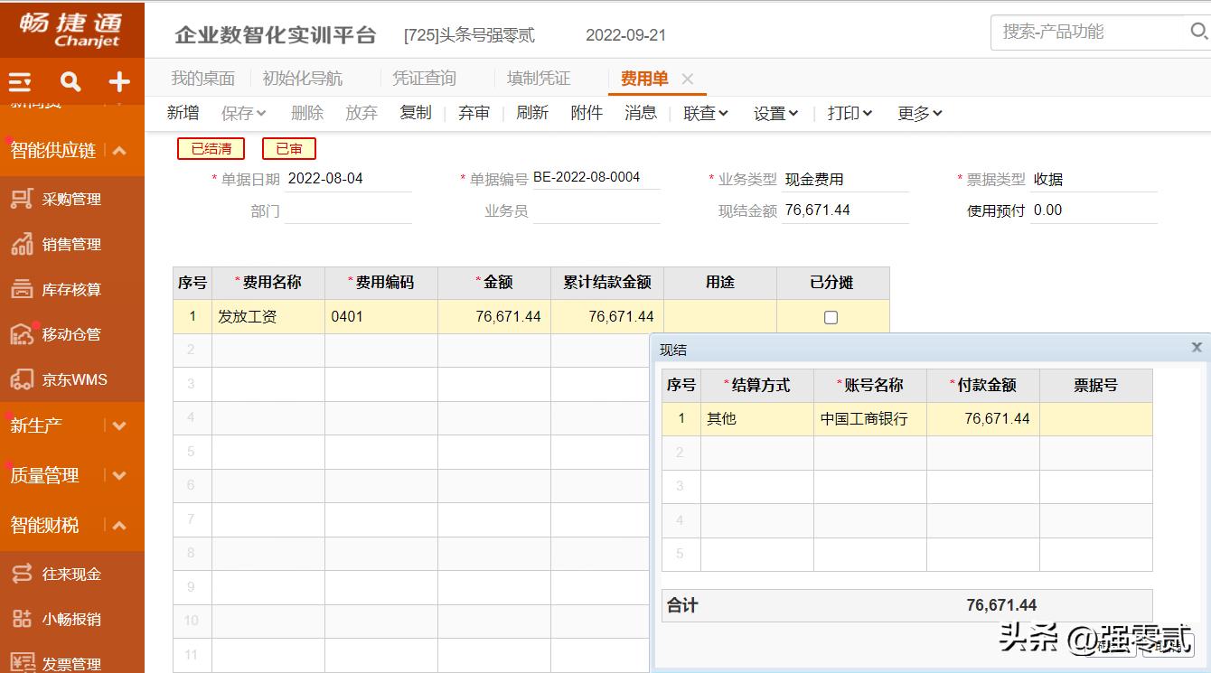The height and width of the screenshot is (673, 1211).
Task: Check the 已分摊 checkbox for 发放工资
Action: pyautogui.click(x=832, y=315)
